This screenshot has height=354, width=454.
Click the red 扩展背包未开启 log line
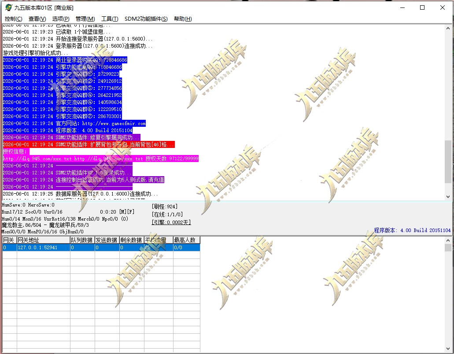[x=89, y=144]
